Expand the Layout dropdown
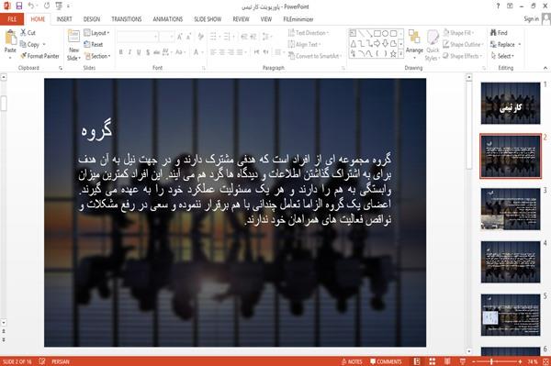551x366 pixels. pyautogui.click(x=96, y=33)
